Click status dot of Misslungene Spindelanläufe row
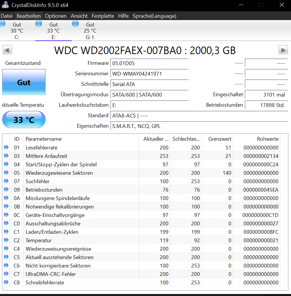 pyautogui.click(x=6, y=198)
